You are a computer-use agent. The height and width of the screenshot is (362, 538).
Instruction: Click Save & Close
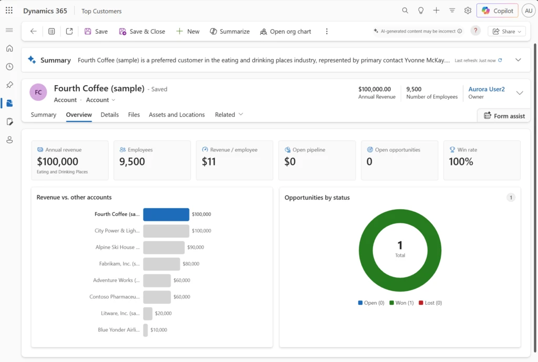(x=142, y=31)
